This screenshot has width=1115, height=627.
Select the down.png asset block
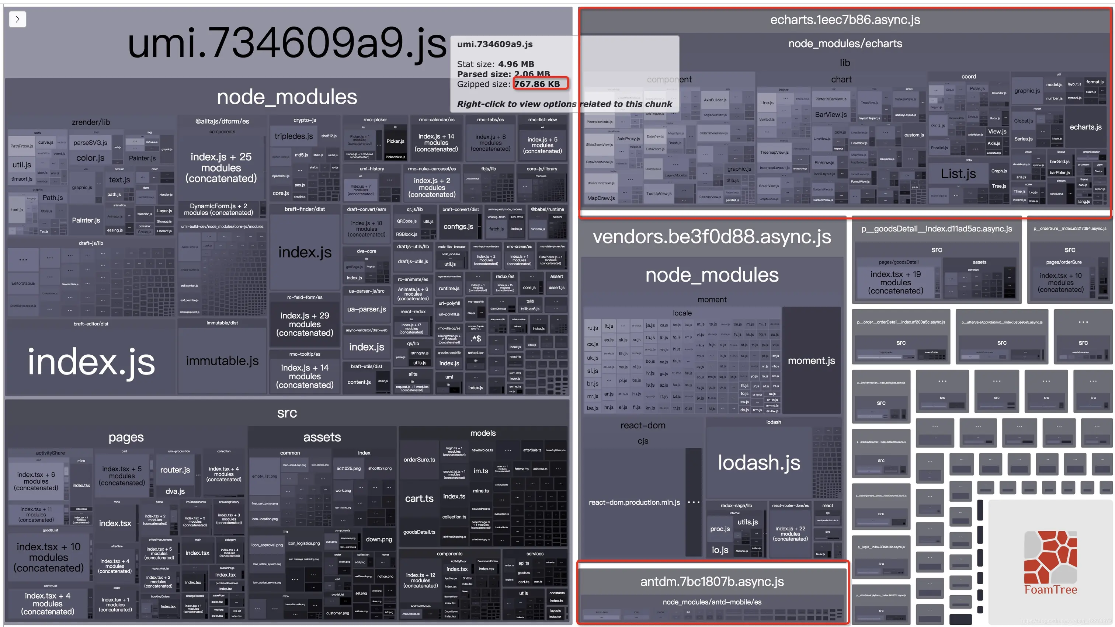379,539
